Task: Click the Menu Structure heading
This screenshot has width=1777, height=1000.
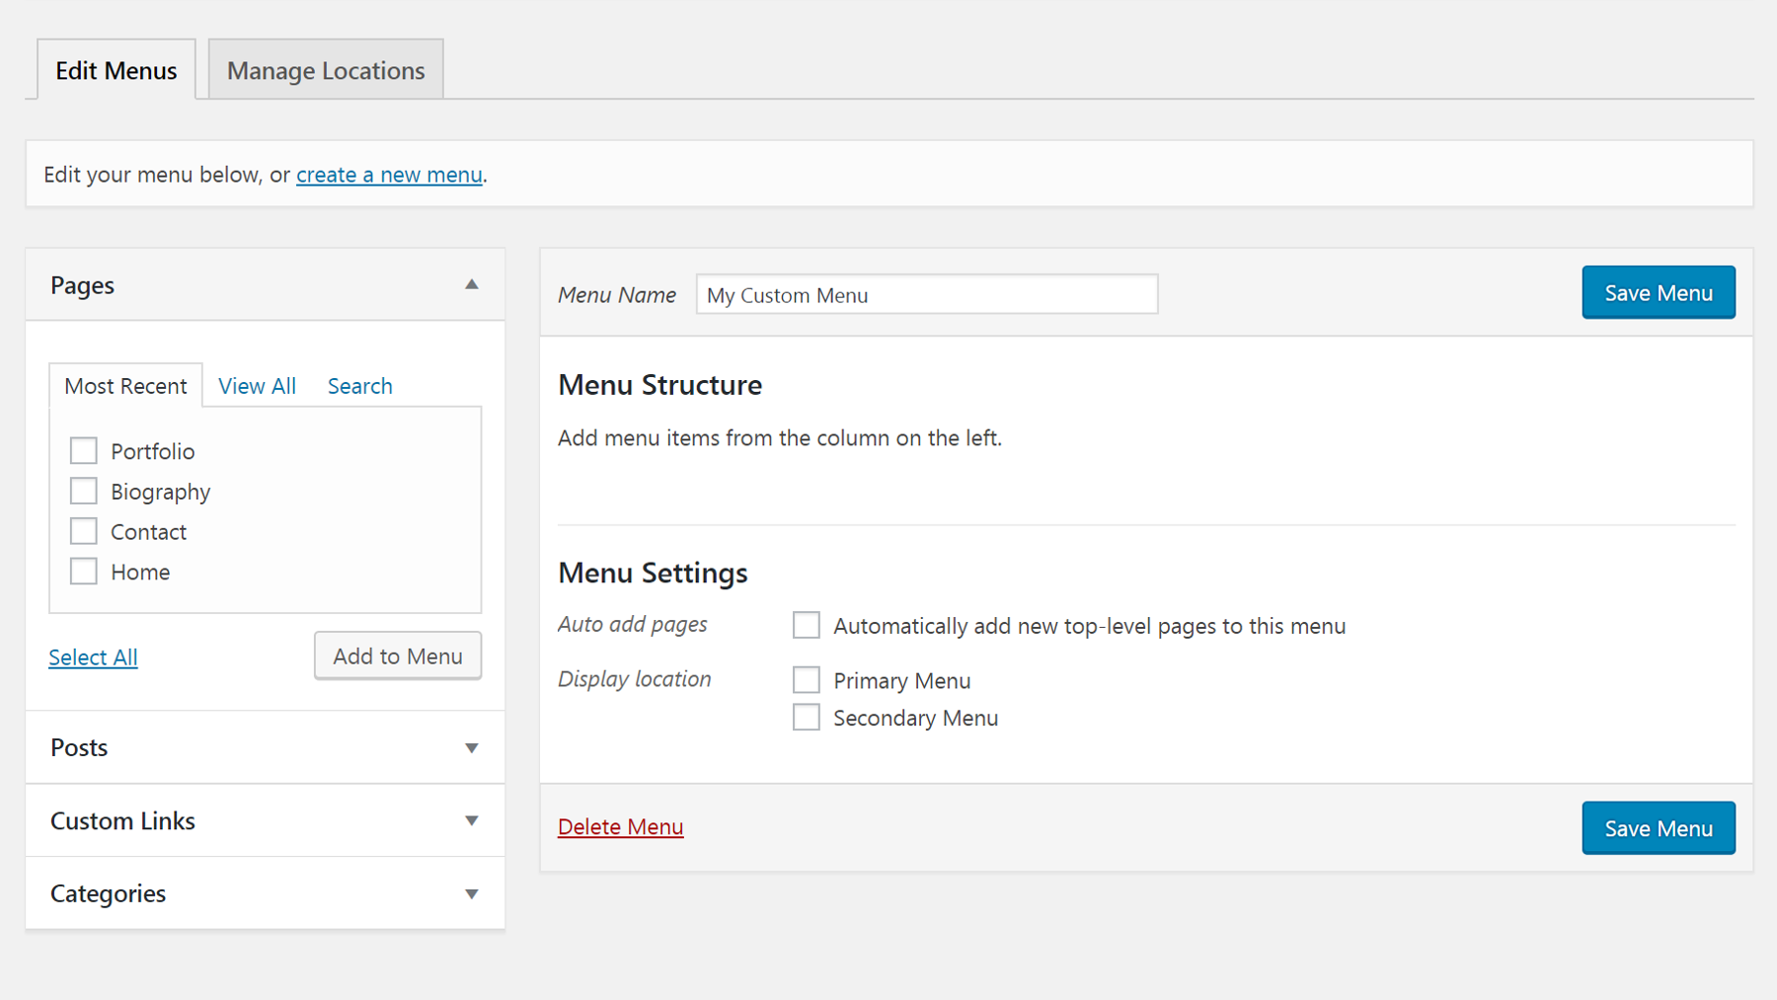Action: (660, 385)
